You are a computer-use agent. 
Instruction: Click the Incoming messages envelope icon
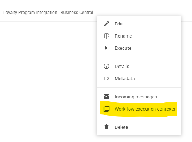point(106,97)
